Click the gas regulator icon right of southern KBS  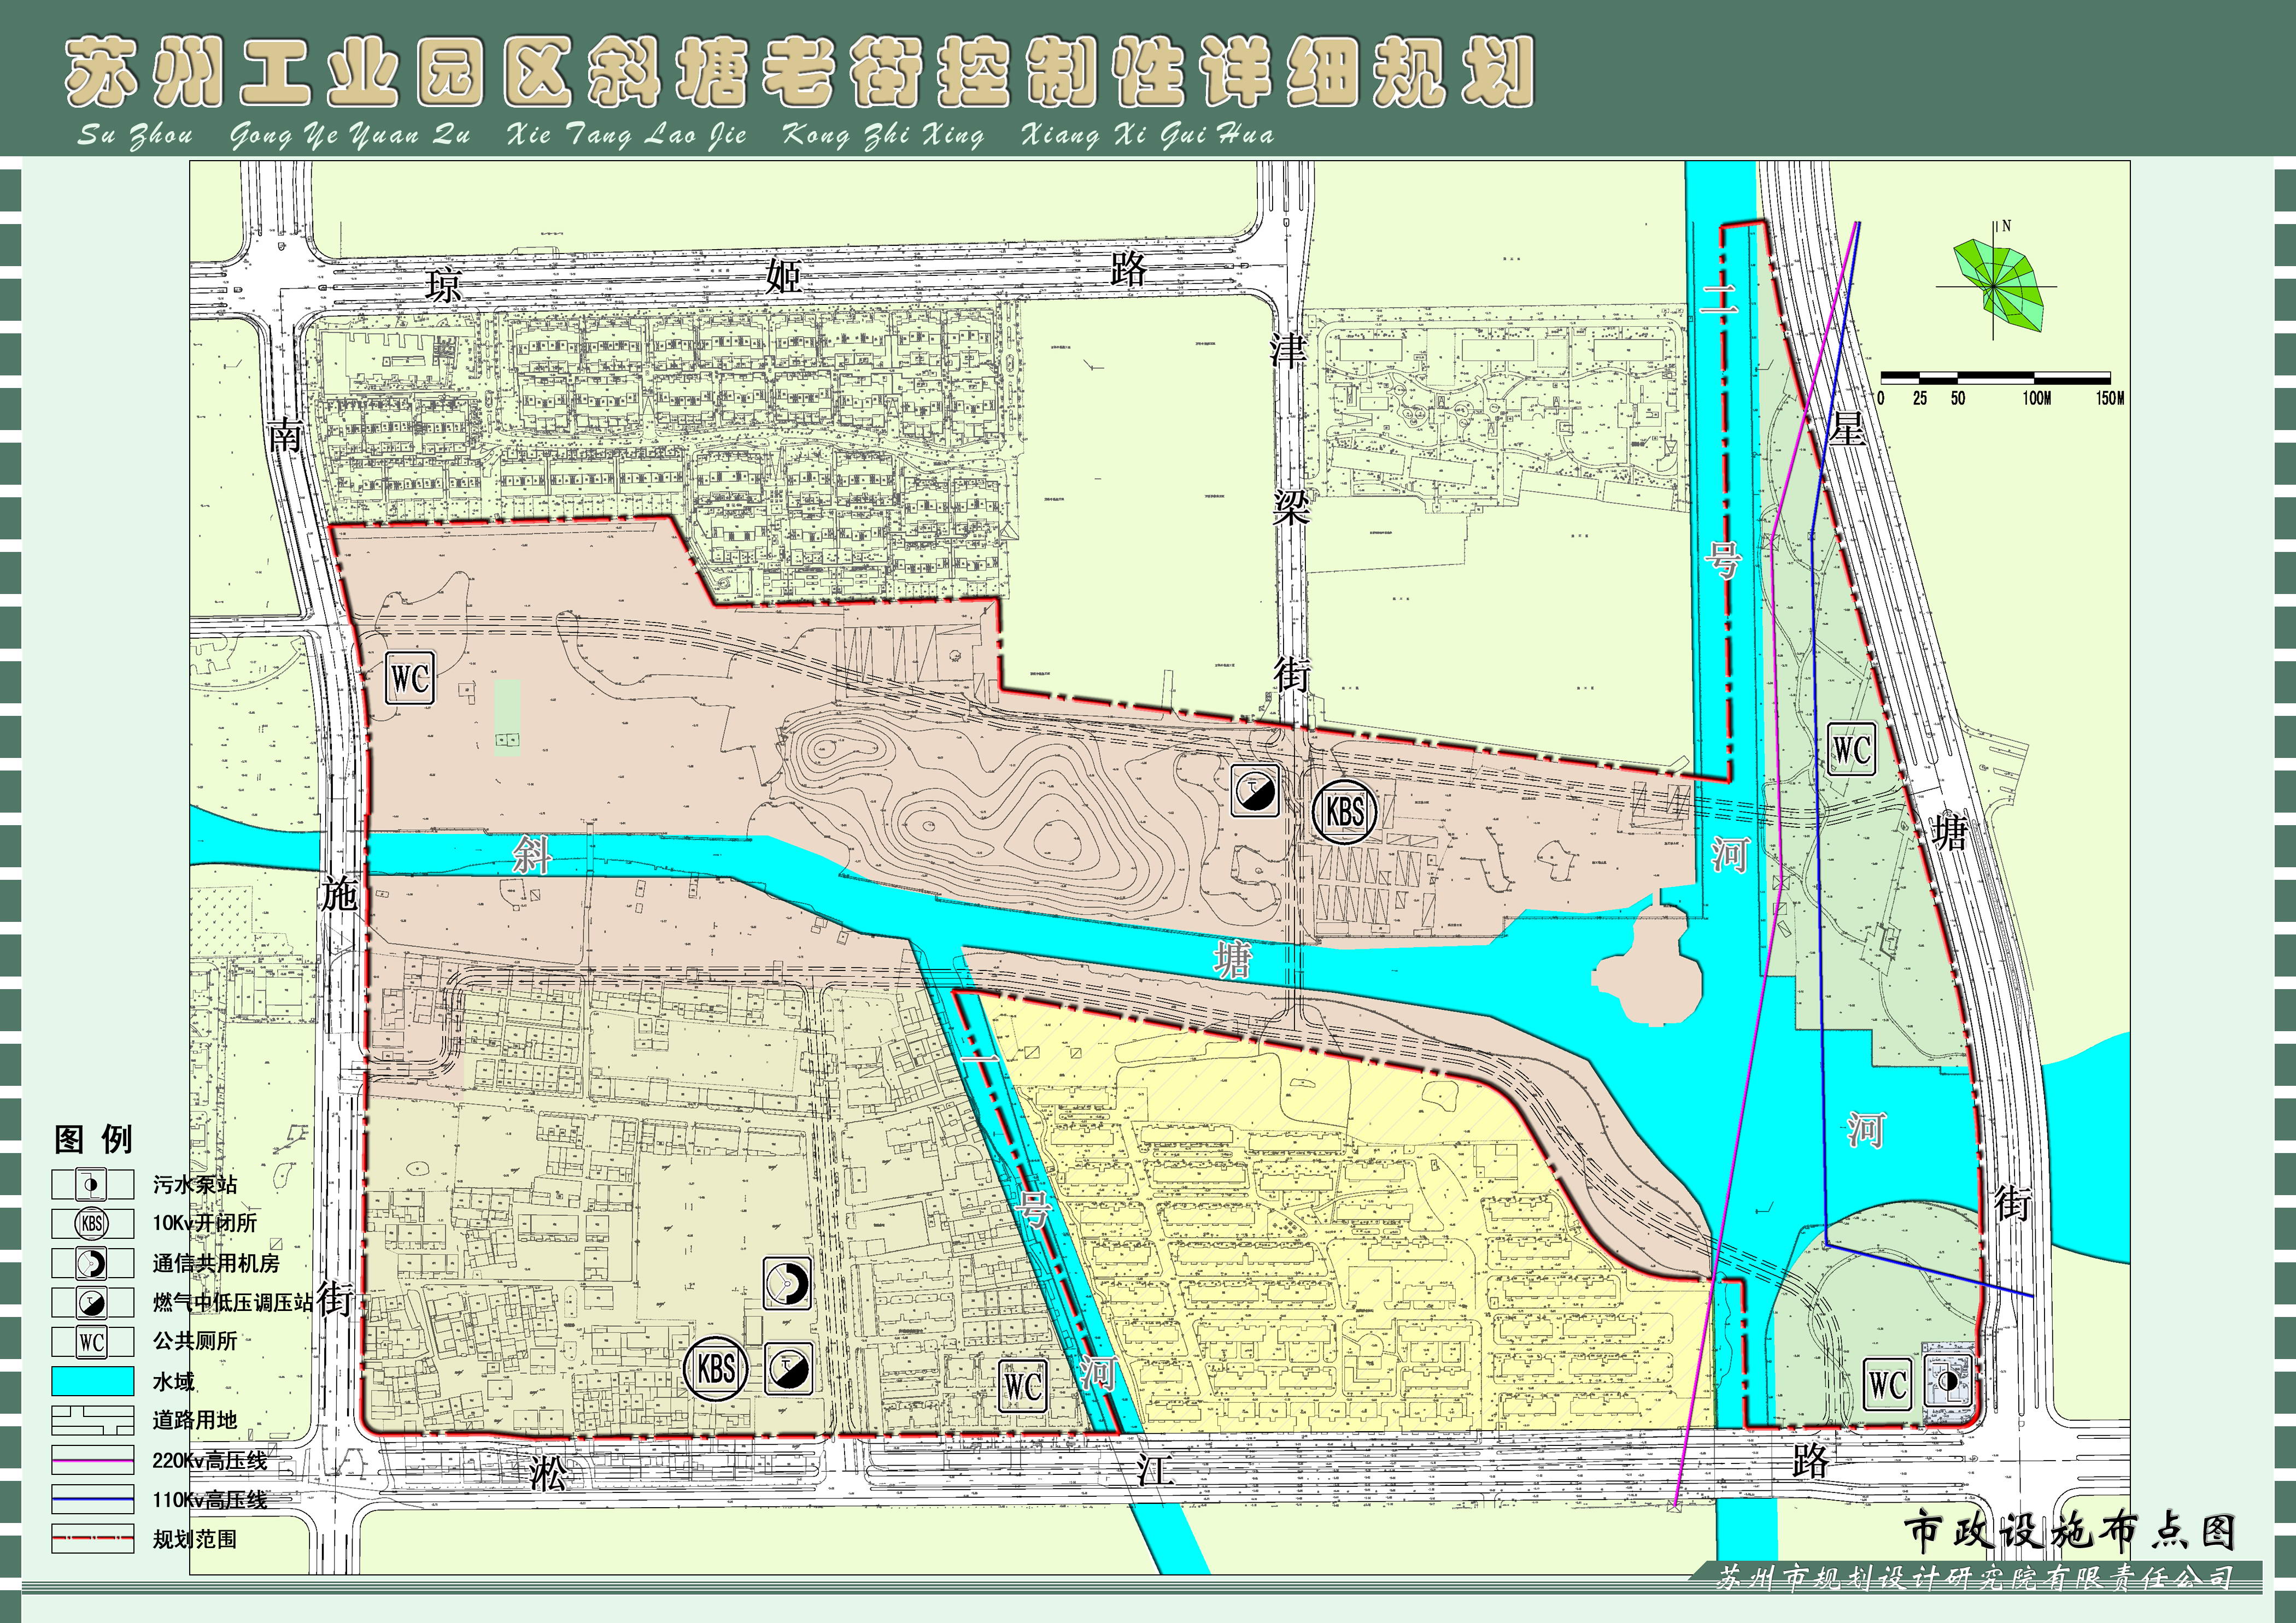pyautogui.click(x=788, y=1368)
